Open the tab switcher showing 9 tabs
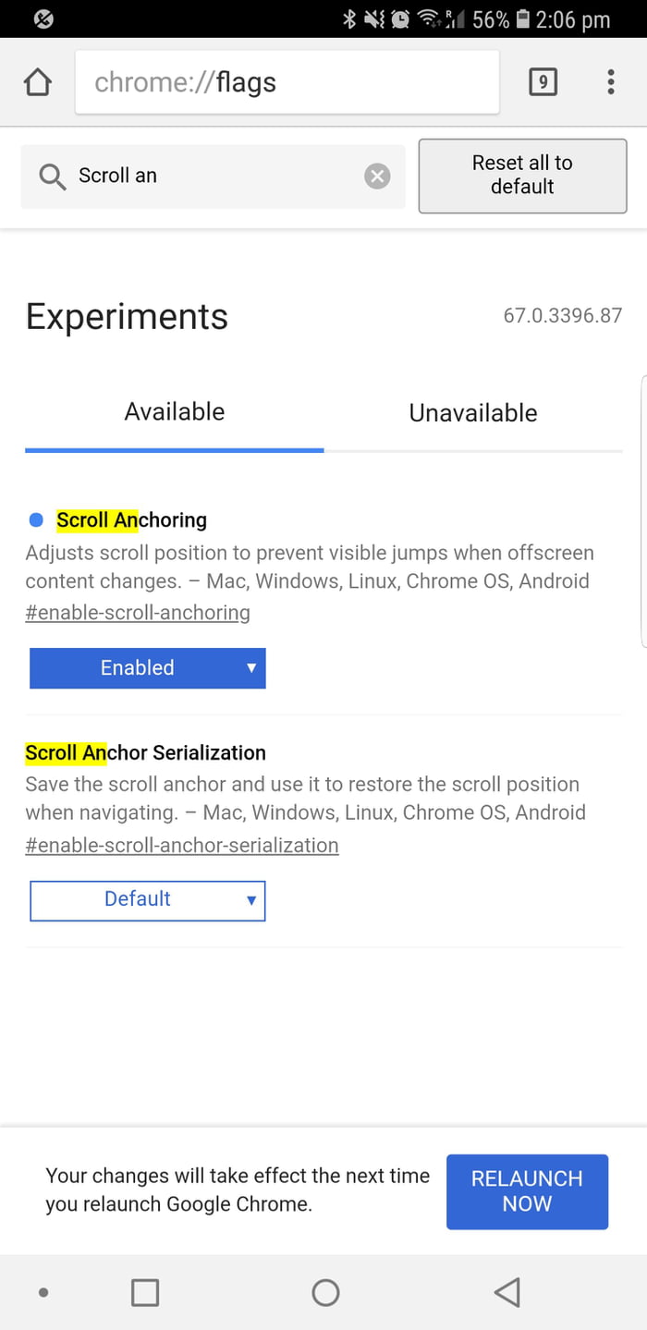The image size is (647, 1330). click(x=543, y=82)
